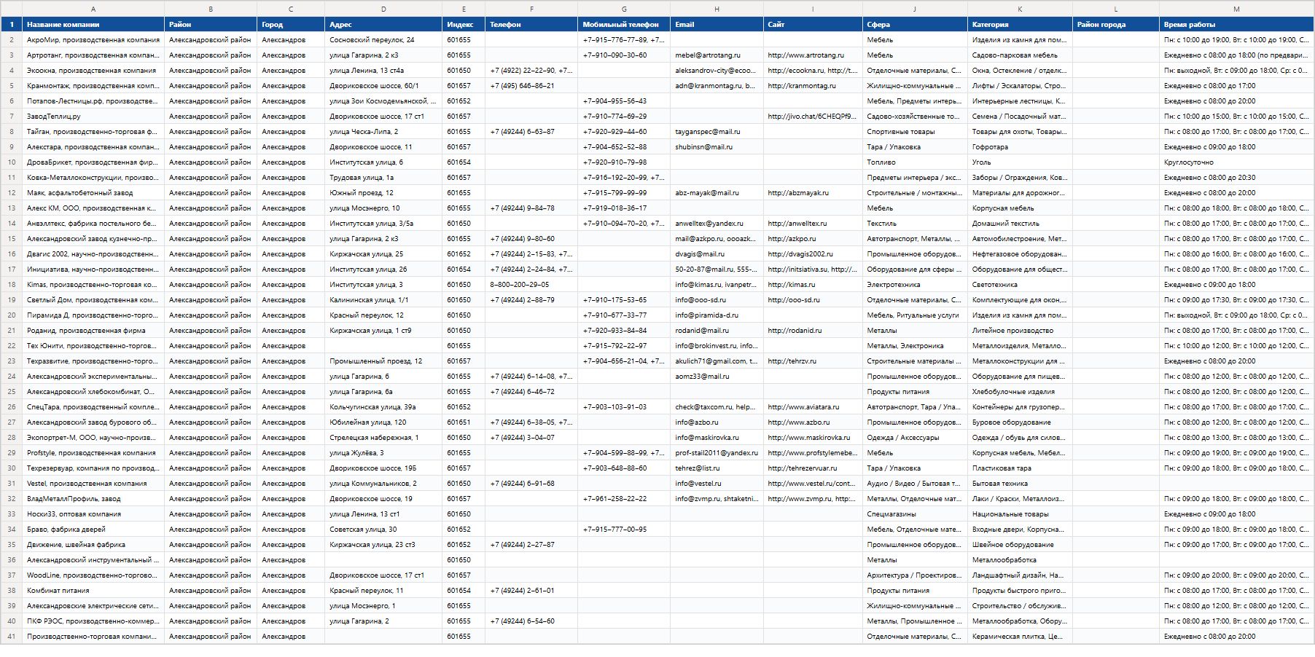Click phone '+7 (49244) 9-84-78'
The width and height of the screenshot is (1315, 657).
pos(531,208)
